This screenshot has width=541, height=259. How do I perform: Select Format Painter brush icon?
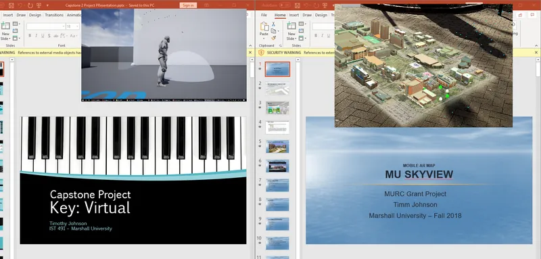click(273, 38)
